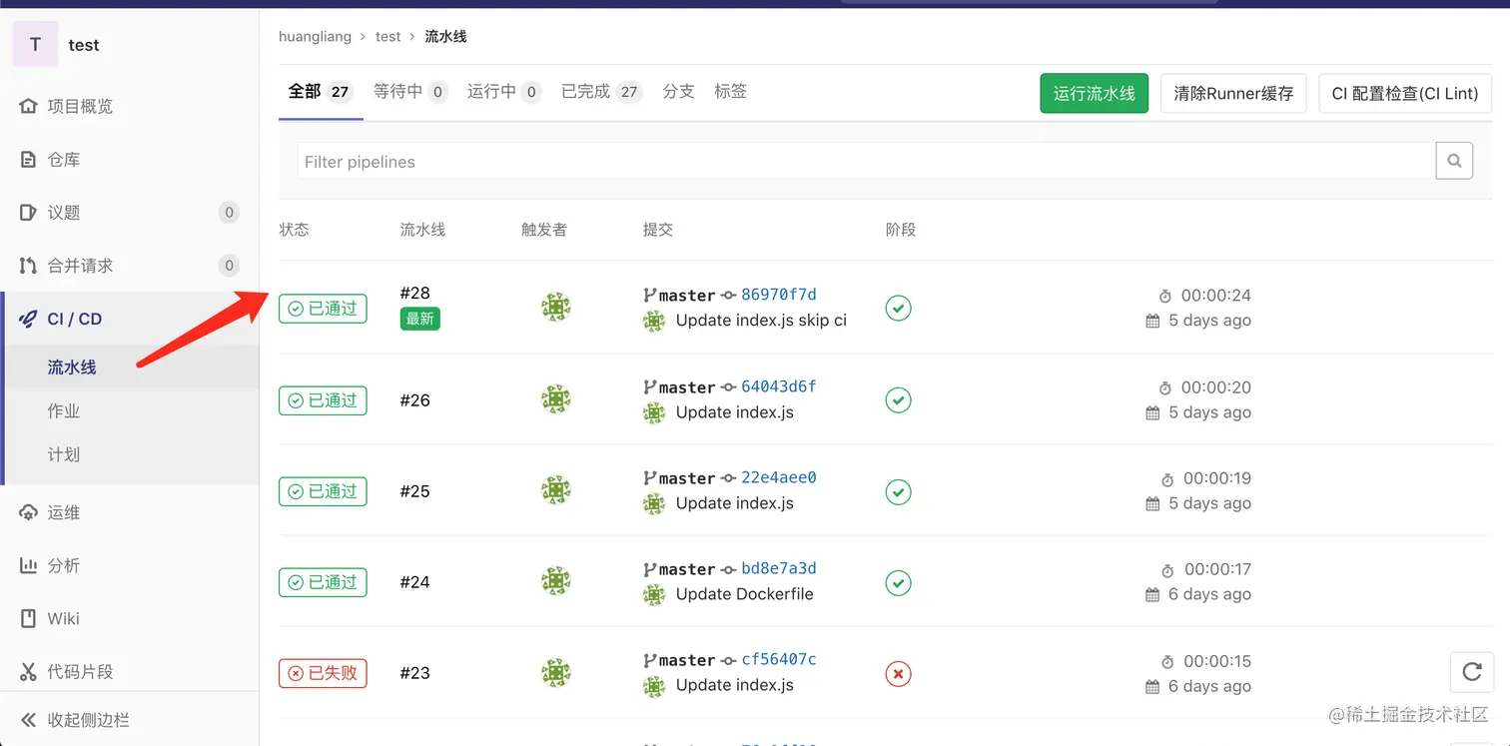Click the analytics chart icon
The height and width of the screenshot is (746, 1510).
click(x=28, y=565)
